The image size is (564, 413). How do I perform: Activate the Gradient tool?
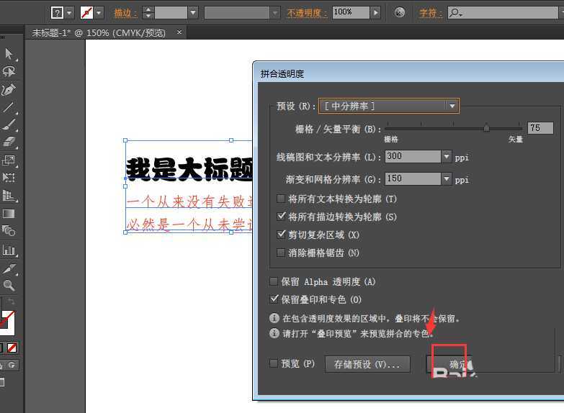coord(9,214)
